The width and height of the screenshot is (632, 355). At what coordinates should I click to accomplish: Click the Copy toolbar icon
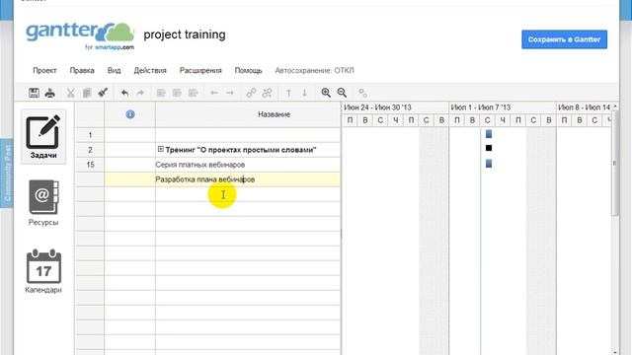pyautogui.click(x=87, y=93)
